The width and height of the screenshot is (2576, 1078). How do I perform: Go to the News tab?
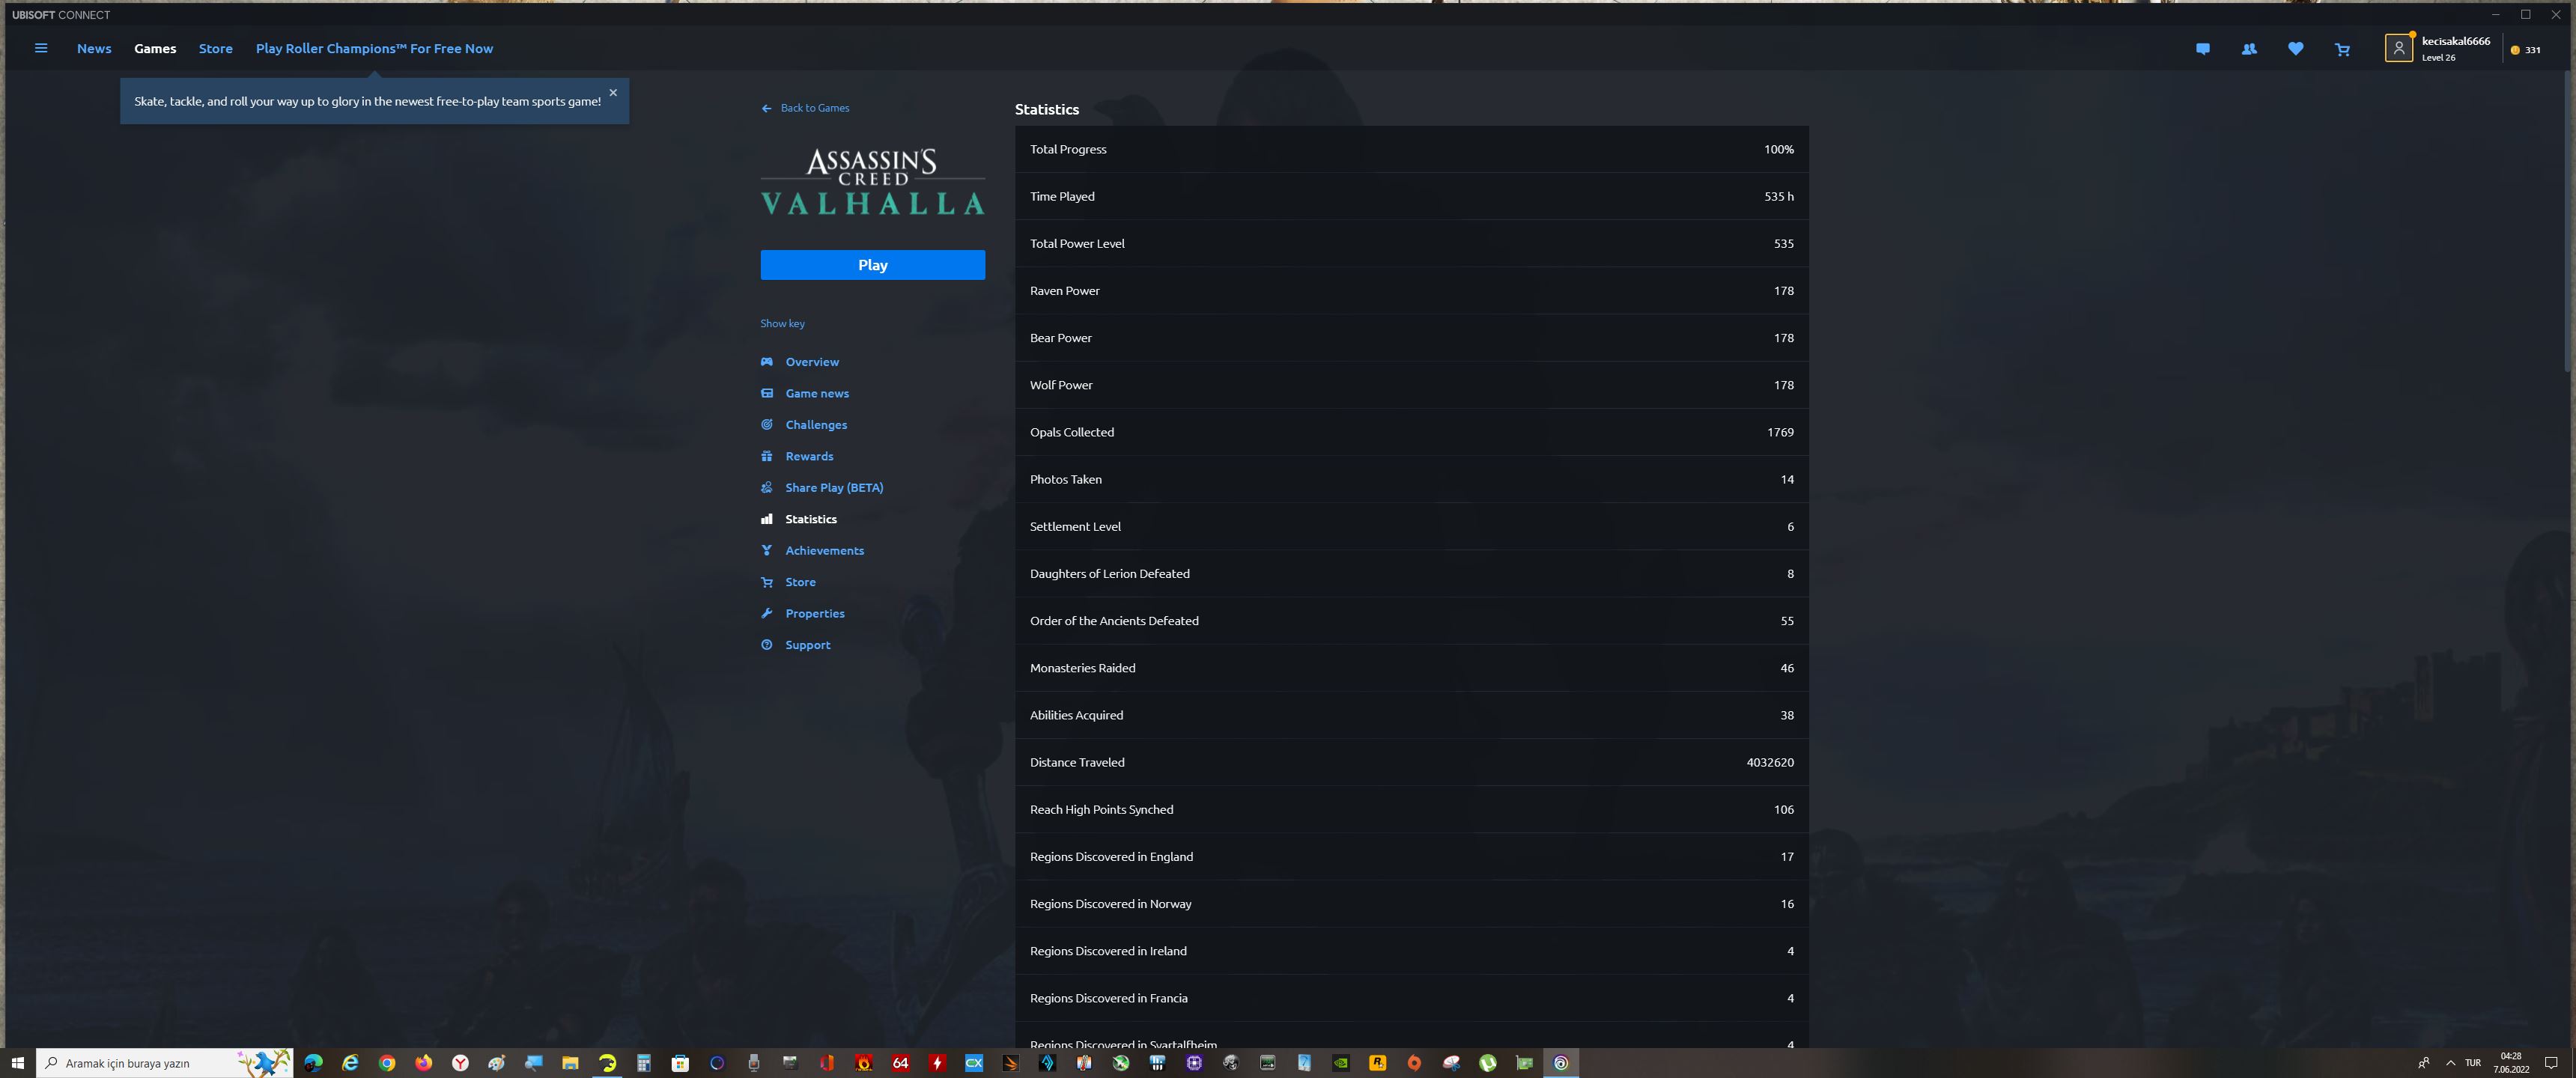pyautogui.click(x=94, y=48)
